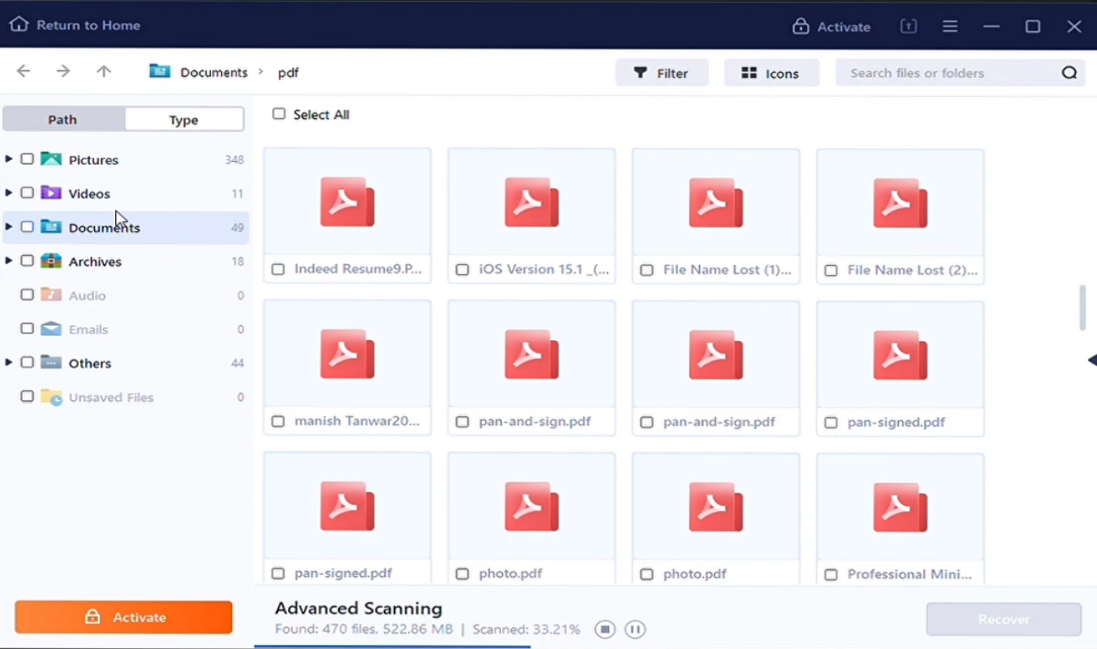Click the scan progress bar

[393, 646]
